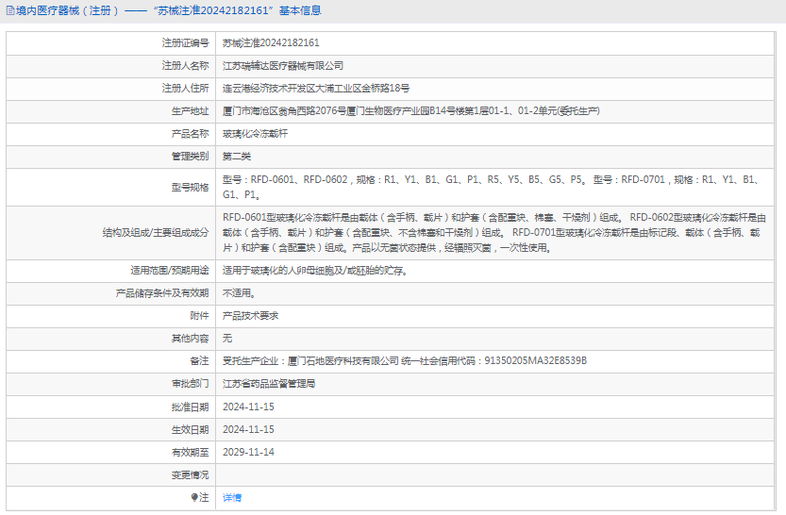Click the 注册人名称 row label
The width and height of the screenshot is (786, 515).
pyautogui.click(x=185, y=66)
